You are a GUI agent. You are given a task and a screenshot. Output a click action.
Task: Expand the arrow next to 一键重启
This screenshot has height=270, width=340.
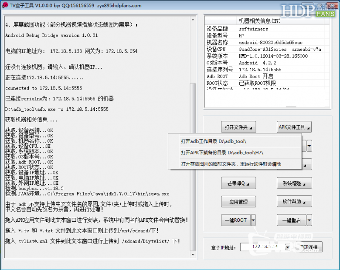309,220
